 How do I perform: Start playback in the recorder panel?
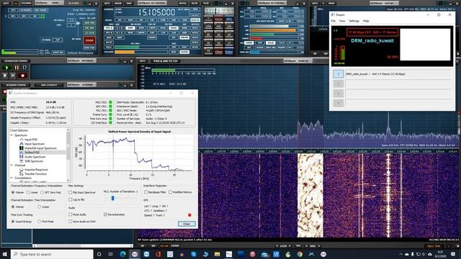(x=6, y=68)
